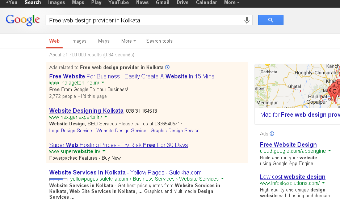
Task: Open 'Super Web Hosting Prices' ad link
Action: [x=118, y=145]
